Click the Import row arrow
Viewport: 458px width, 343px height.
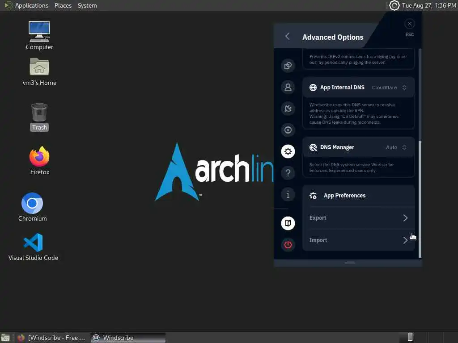coord(405,240)
